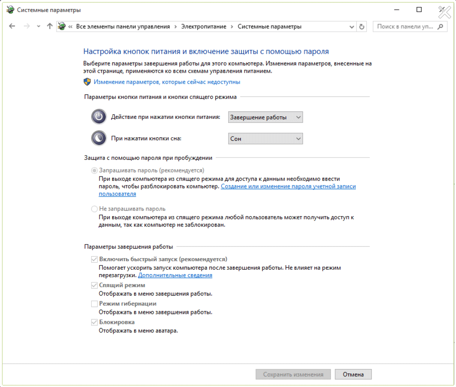The image size is (456, 387).
Task: Click the sleep button moon icon
Action: click(x=99, y=138)
